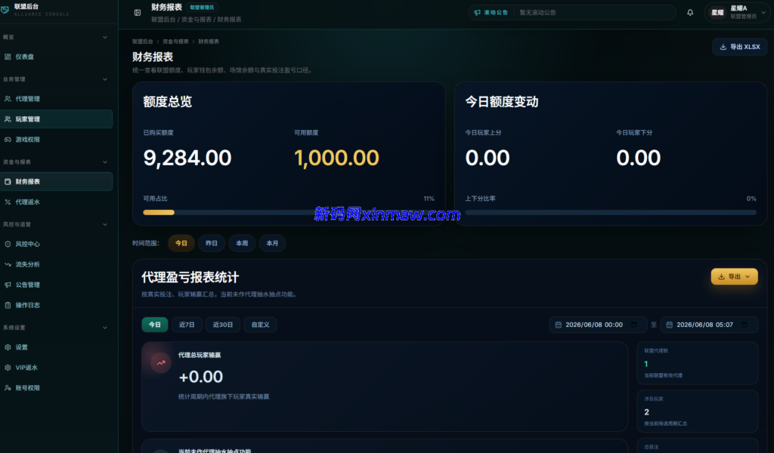The width and height of the screenshot is (774, 453).
Task: Open 代理管理 via its people icon
Action: 8,99
